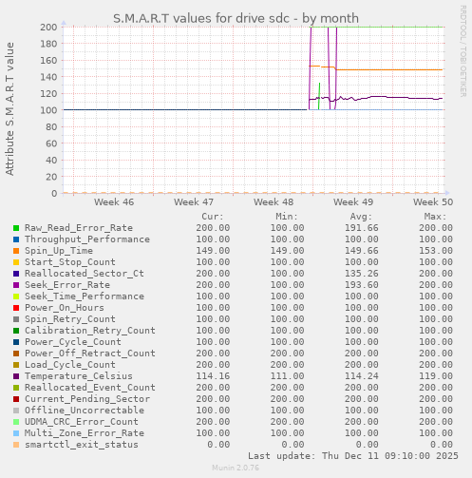Click the 200 label on the y-axis
This screenshot has height=478, width=472.
(48, 27)
